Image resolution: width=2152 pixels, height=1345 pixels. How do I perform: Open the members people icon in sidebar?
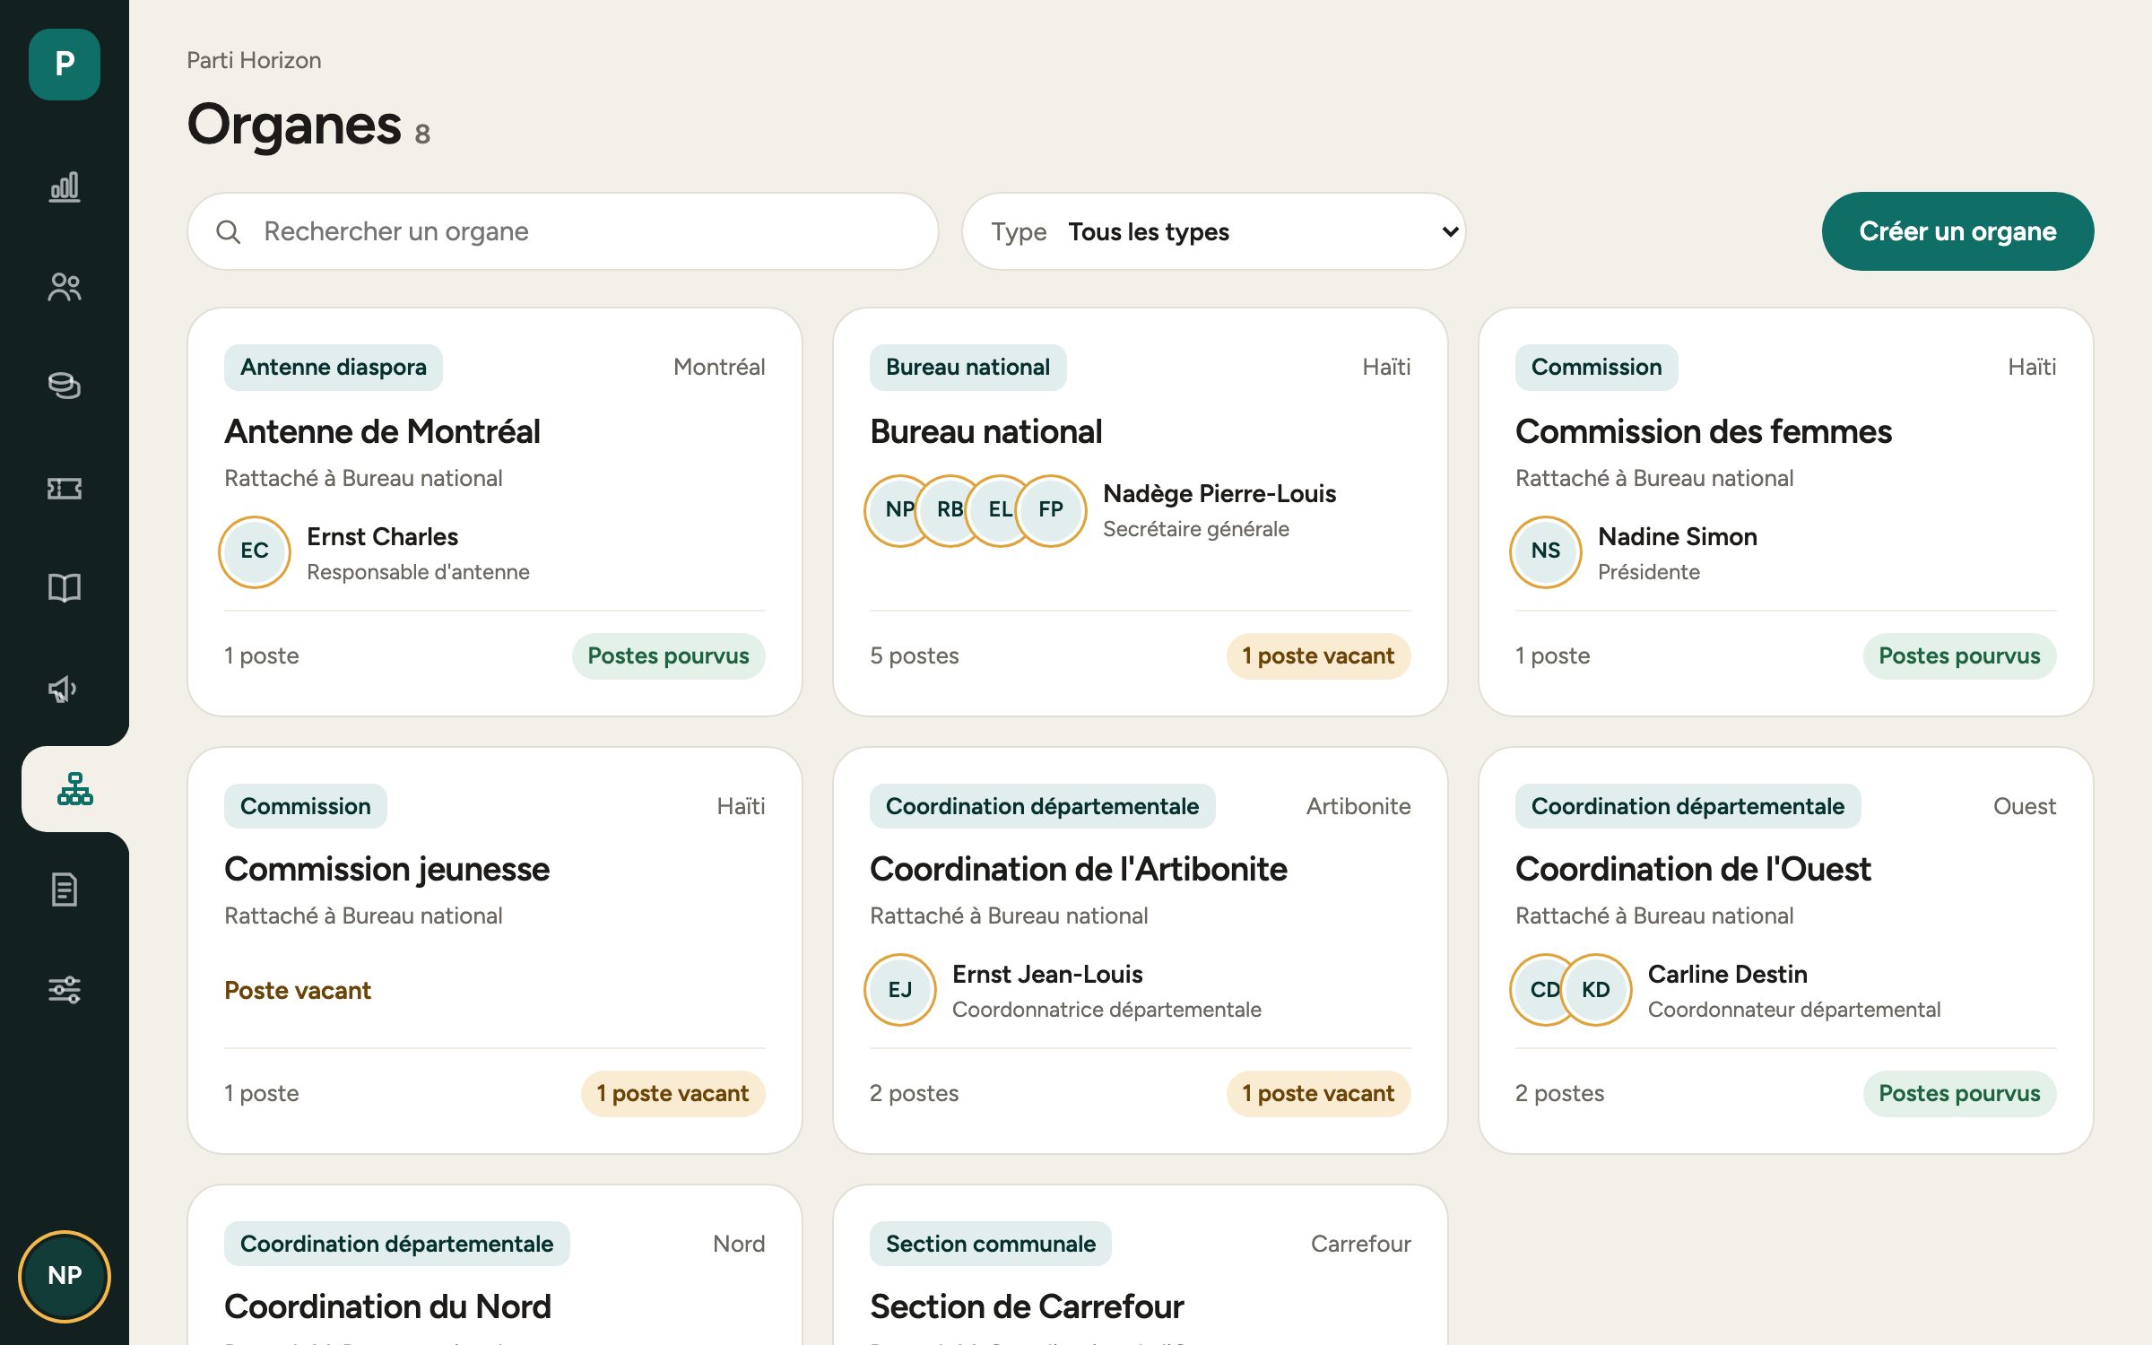tap(64, 287)
